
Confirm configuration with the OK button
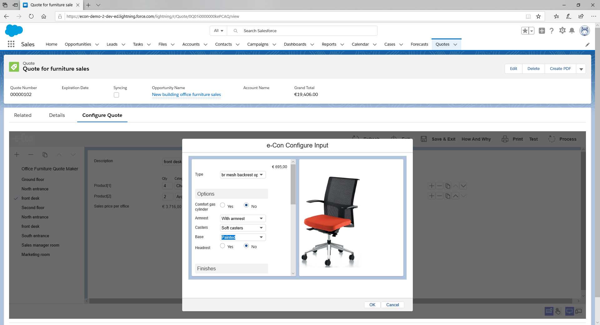pyautogui.click(x=372, y=305)
